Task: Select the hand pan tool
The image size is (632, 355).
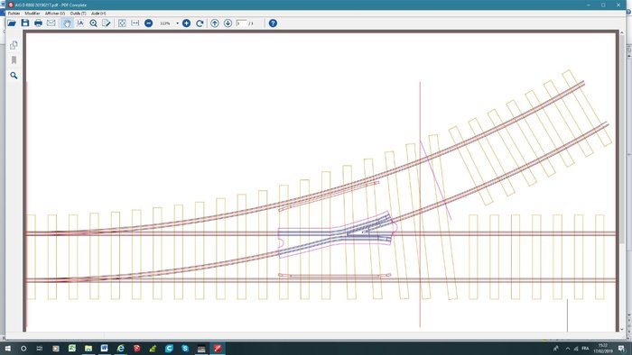Action: (x=67, y=23)
